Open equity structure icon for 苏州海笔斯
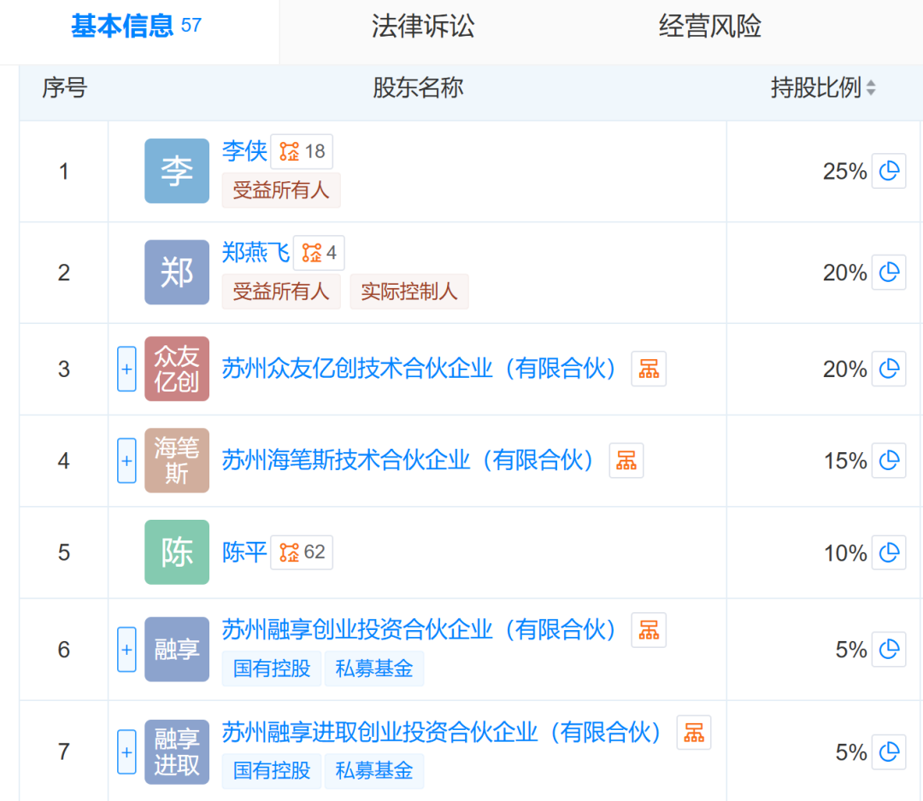 click(x=626, y=461)
